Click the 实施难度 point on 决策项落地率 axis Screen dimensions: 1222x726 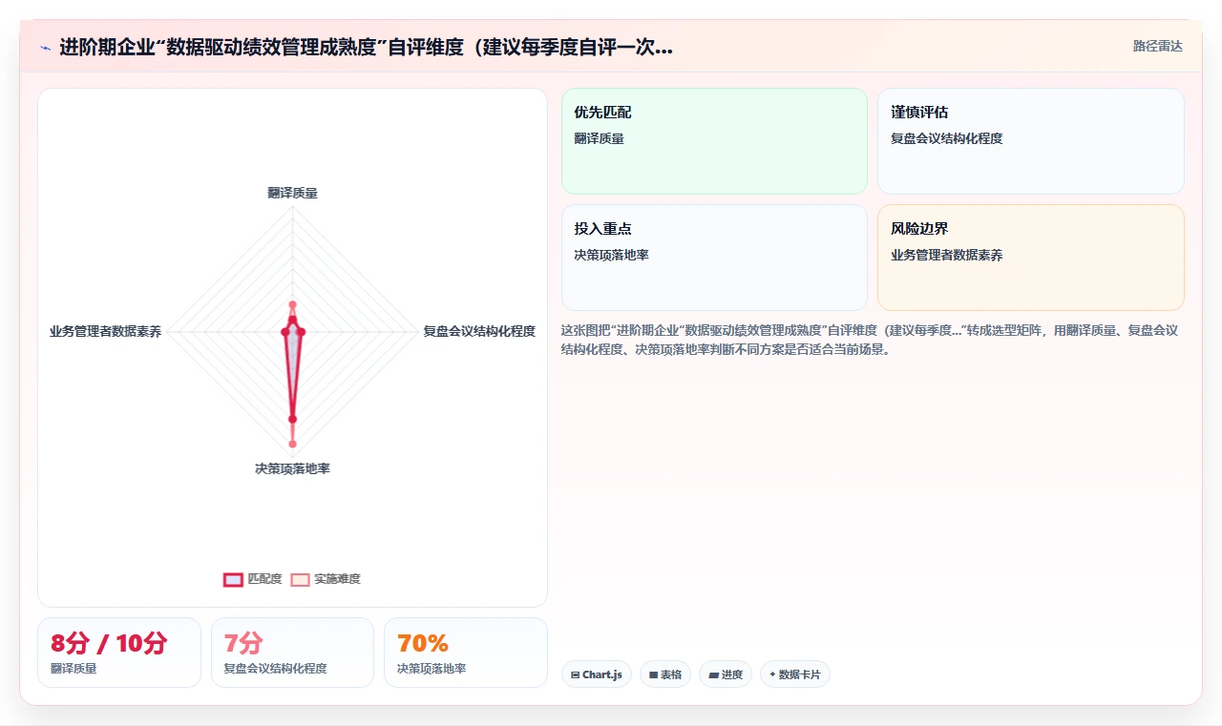292,444
